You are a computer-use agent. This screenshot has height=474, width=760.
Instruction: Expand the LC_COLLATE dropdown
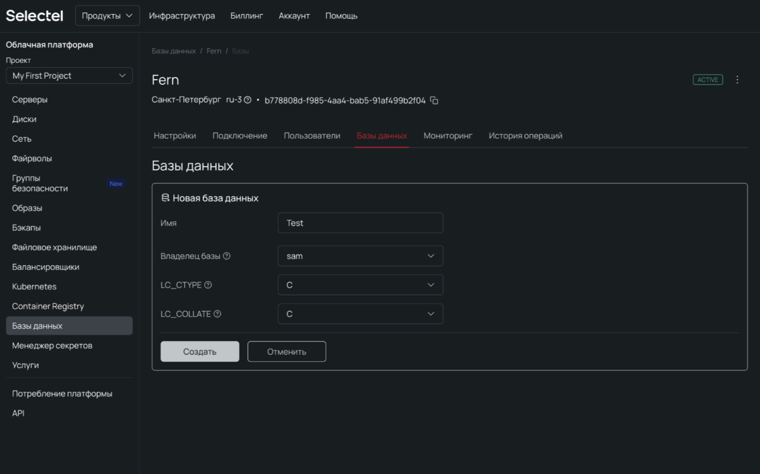pos(360,314)
